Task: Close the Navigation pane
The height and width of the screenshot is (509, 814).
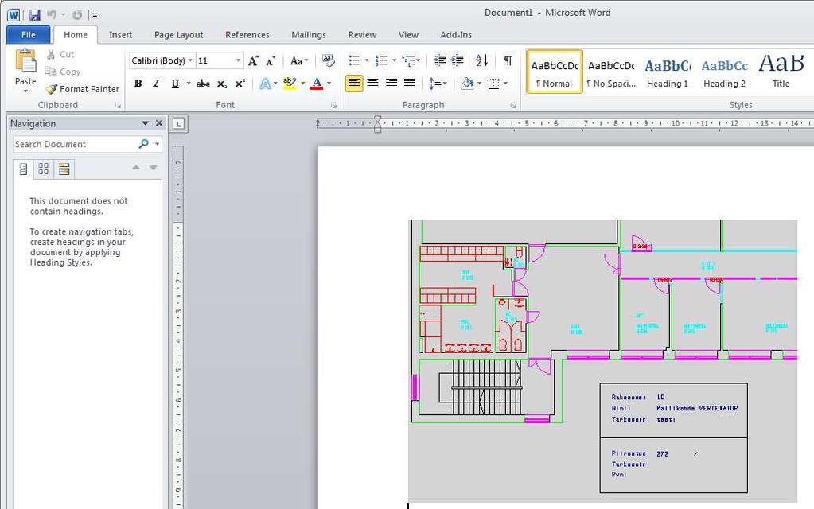Action: click(159, 123)
